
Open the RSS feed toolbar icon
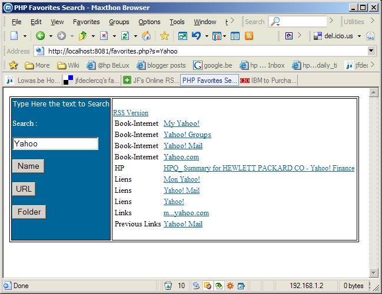[x=249, y=36]
